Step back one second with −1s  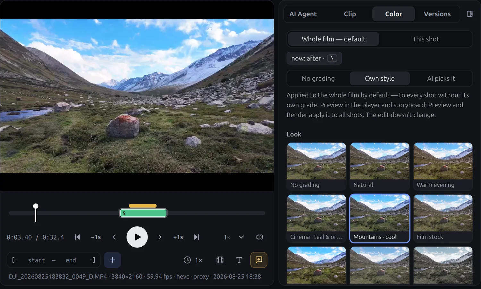(96, 237)
